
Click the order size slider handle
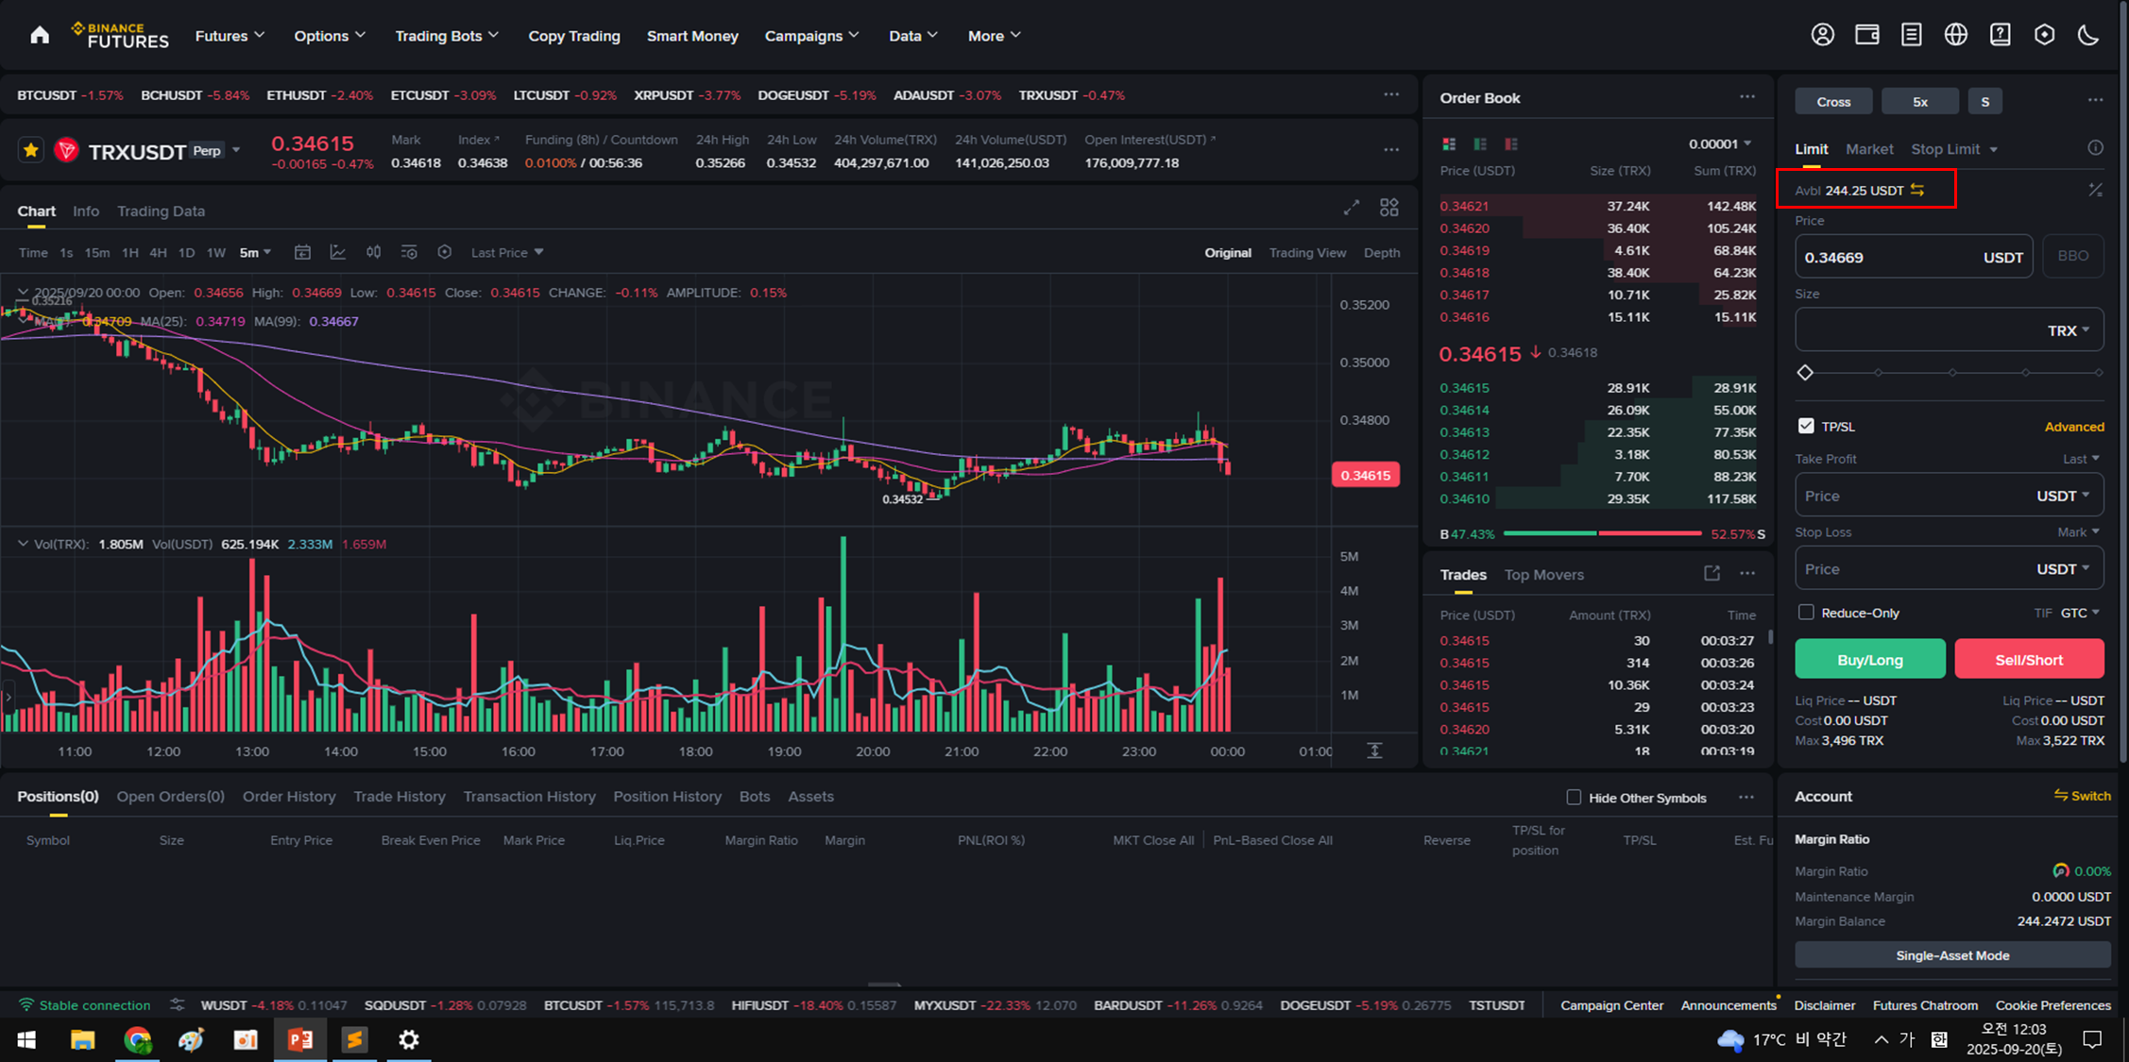pos(1805,373)
